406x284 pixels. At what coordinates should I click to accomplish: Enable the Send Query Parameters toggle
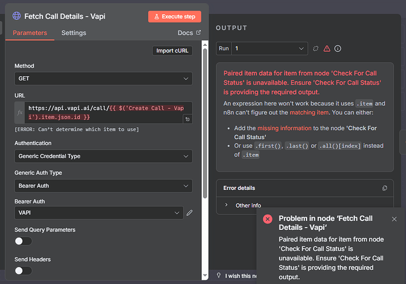click(24, 241)
